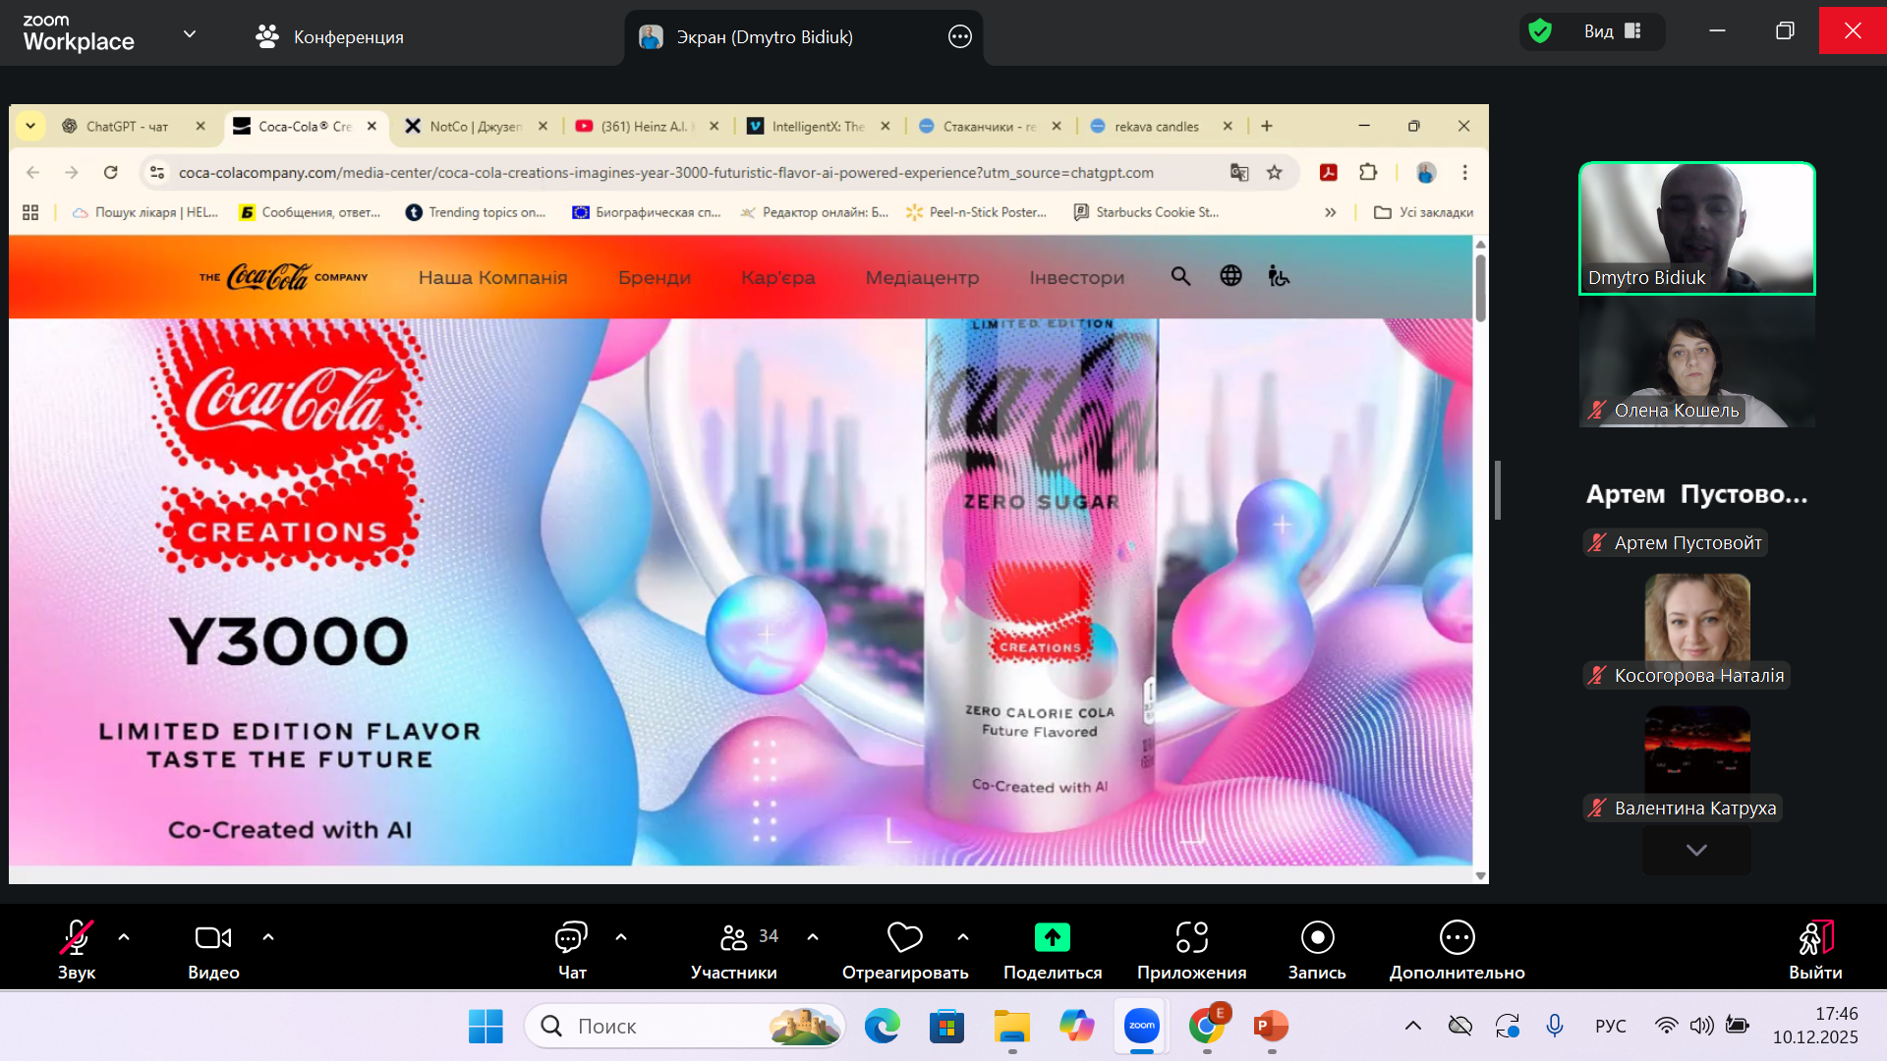Click the More options ellipsis icon
Screen dimensions: 1887x1061
(x=1457, y=938)
